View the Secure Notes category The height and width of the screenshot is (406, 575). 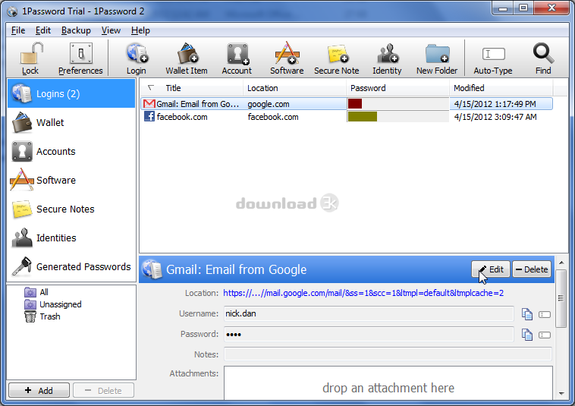tap(71, 209)
